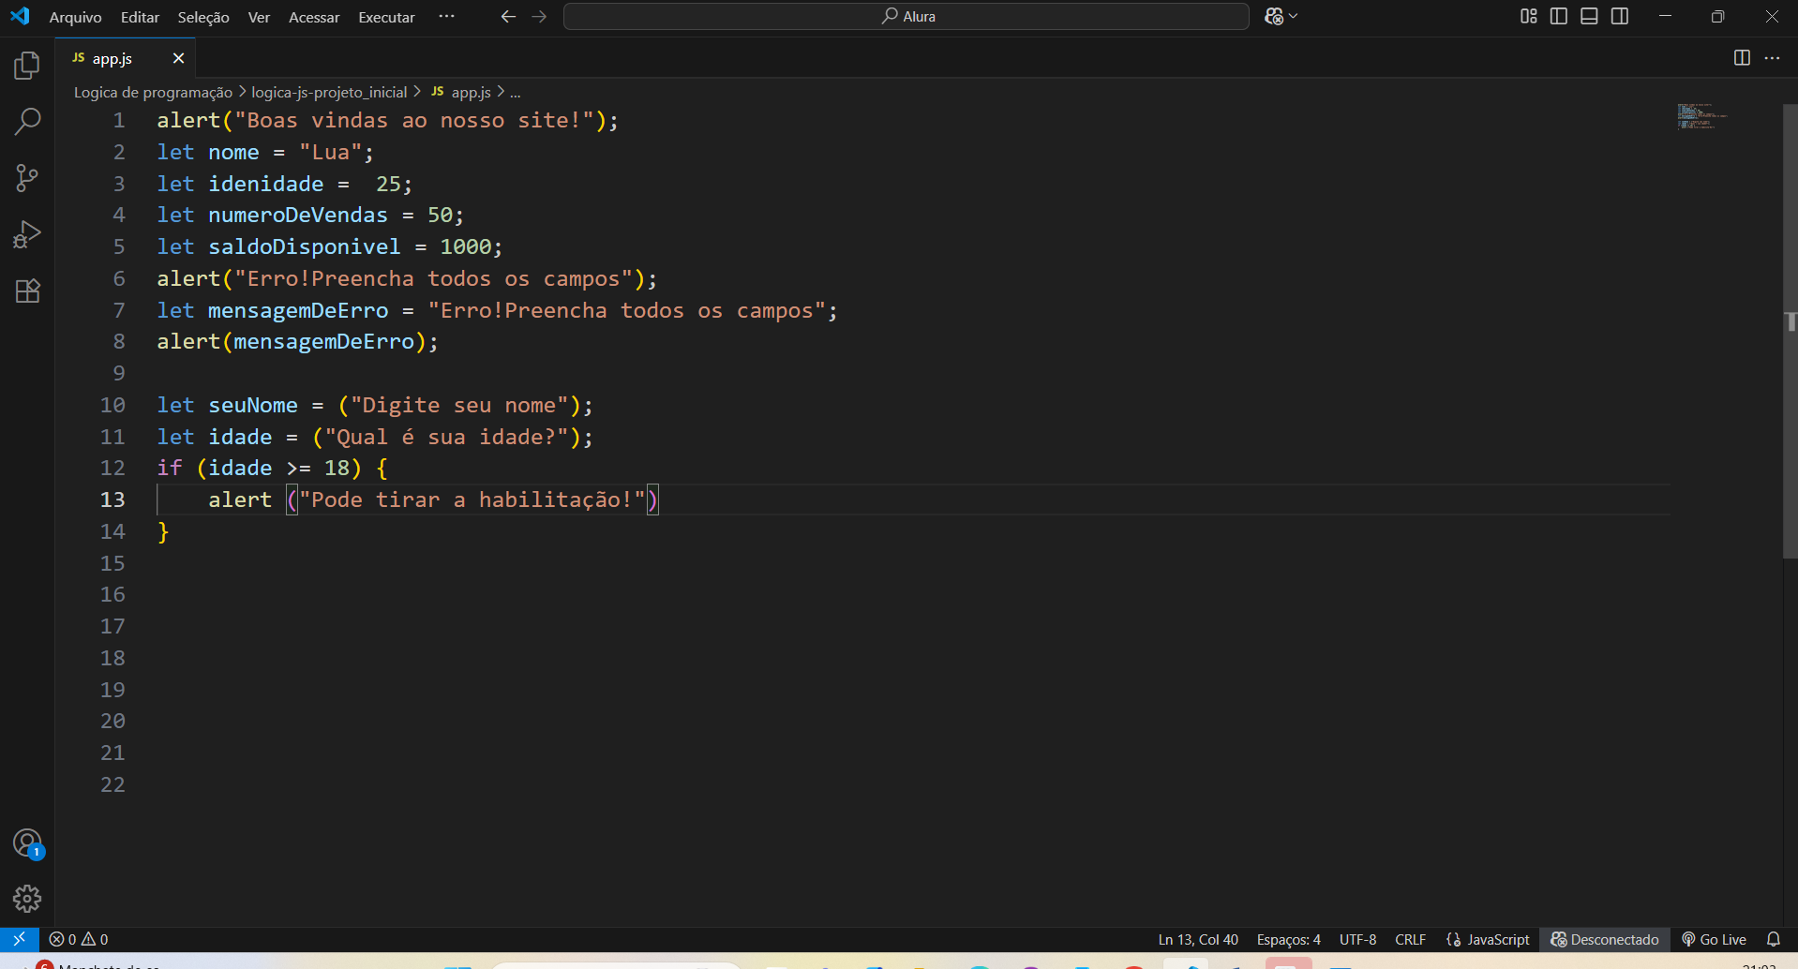Change line endings via CRLF

point(1410,939)
